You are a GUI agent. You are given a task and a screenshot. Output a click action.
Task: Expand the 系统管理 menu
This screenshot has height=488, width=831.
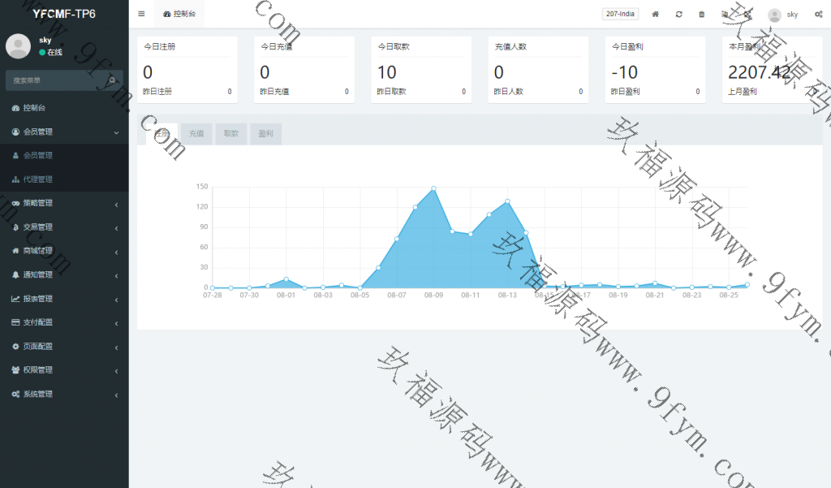[37, 394]
